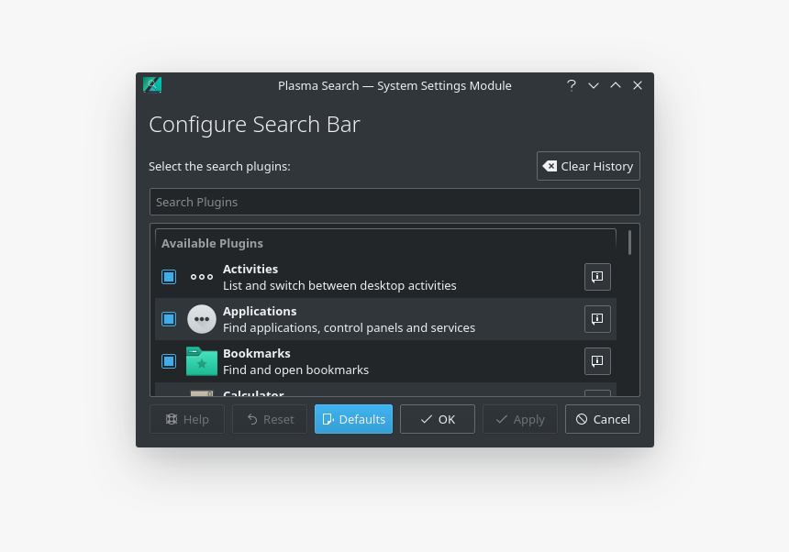Viewport: 789px width, 552px height.
Task: Show info about Activities plugin
Action: 597,277
